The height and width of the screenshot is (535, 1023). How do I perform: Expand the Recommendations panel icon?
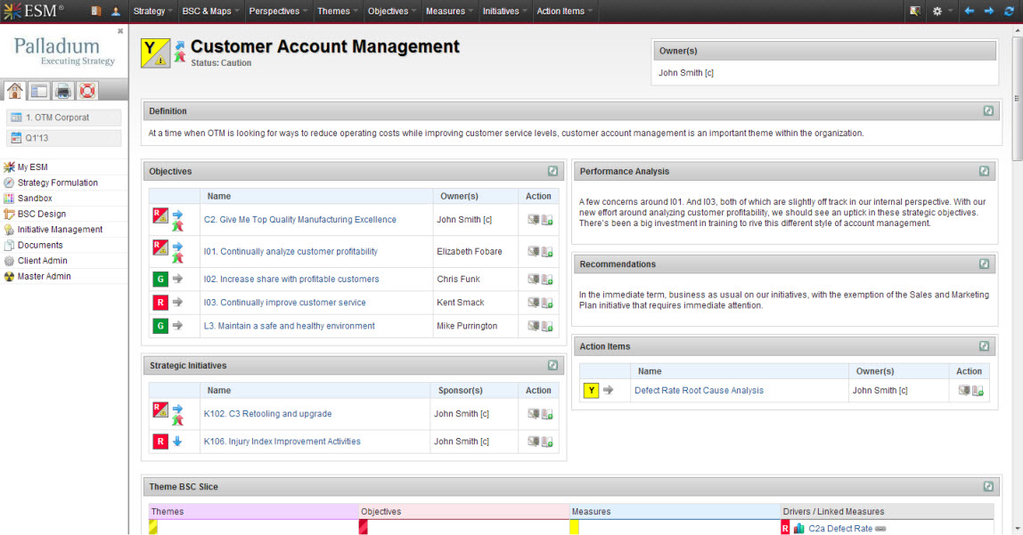[984, 263]
